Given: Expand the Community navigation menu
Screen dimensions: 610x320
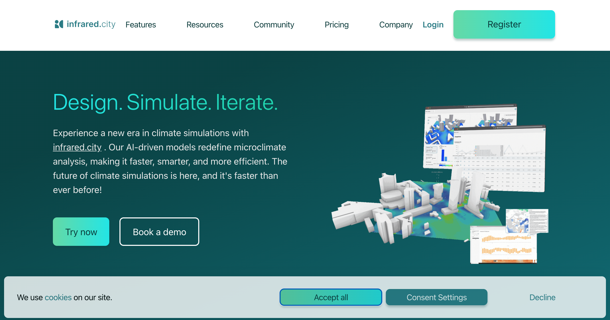Looking at the screenshot, I should 274,25.
